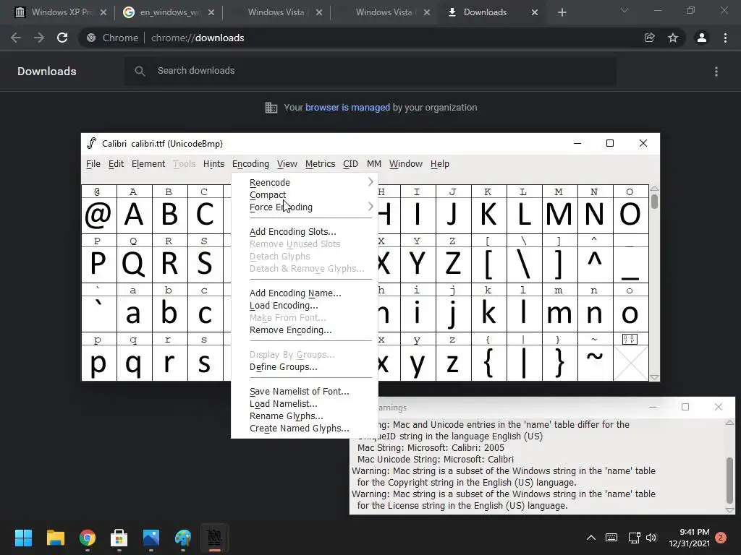Open Chrome's three-dot main menu
741x555 pixels.
[x=725, y=38]
